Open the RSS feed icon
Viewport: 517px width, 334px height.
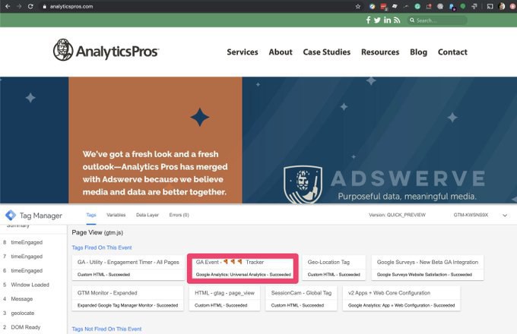click(x=397, y=20)
